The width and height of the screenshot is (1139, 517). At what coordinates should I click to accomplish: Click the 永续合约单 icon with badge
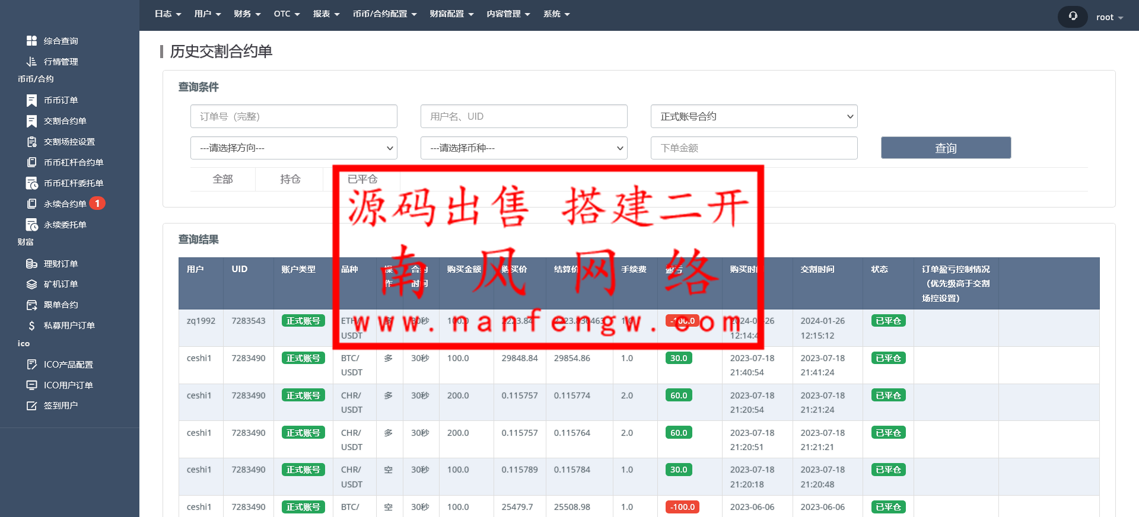tap(31, 204)
